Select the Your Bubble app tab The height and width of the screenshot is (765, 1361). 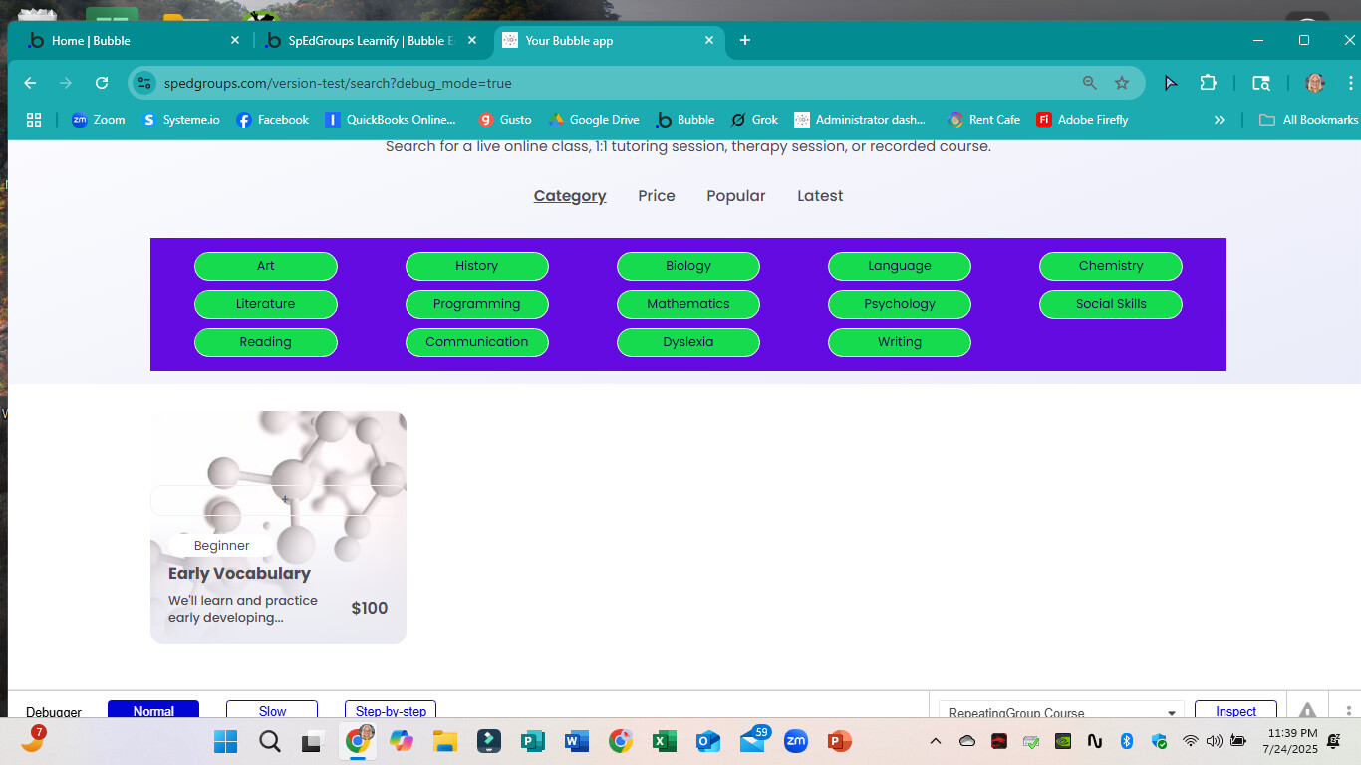(x=609, y=41)
